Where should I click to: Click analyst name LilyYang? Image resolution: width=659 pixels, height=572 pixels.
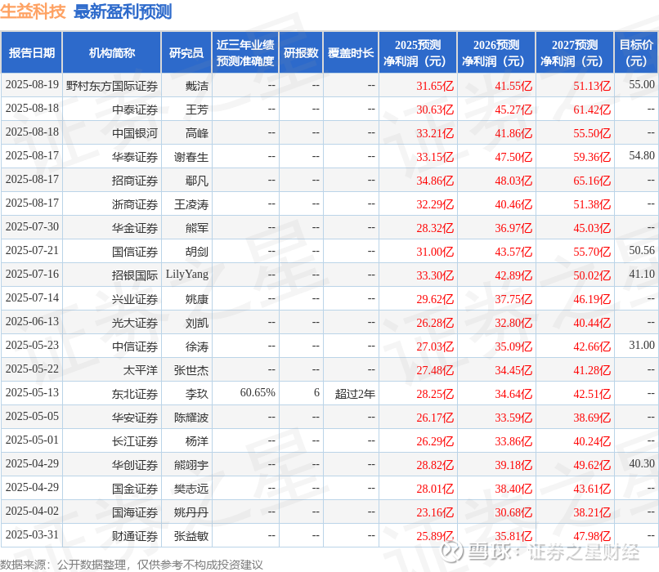[x=187, y=275]
